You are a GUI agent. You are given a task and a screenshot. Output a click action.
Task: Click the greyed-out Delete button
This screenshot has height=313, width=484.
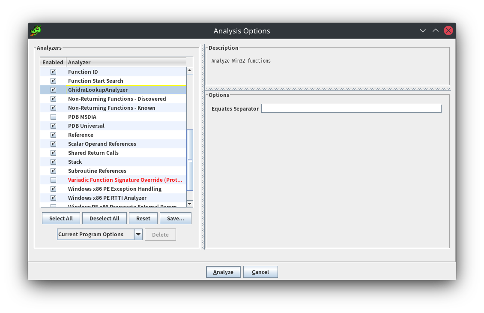(x=160, y=235)
